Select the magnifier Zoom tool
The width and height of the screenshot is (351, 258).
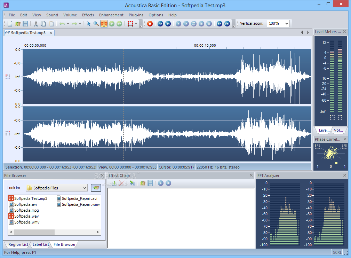click(96, 24)
